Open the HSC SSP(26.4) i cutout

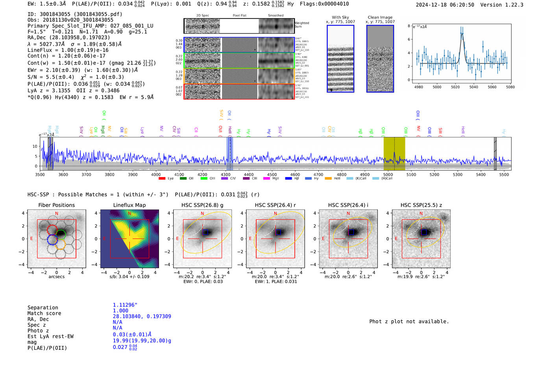(348, 239)
